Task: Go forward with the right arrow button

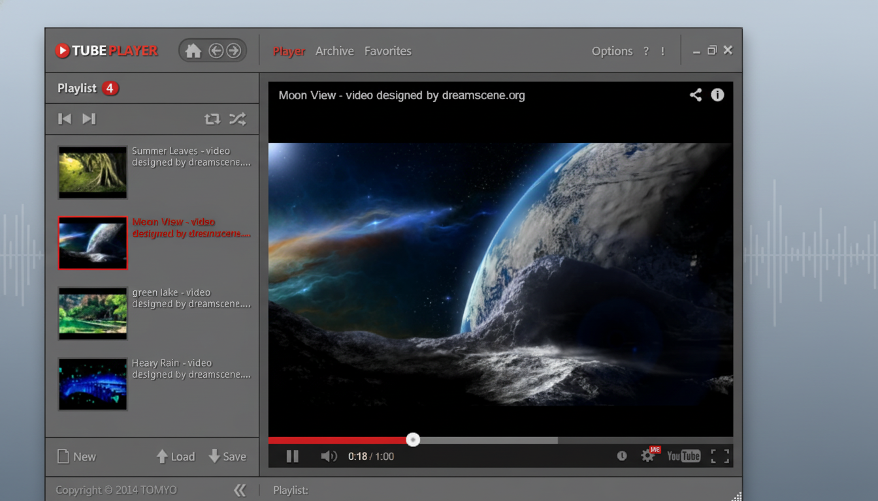Action: coord(233,51)
